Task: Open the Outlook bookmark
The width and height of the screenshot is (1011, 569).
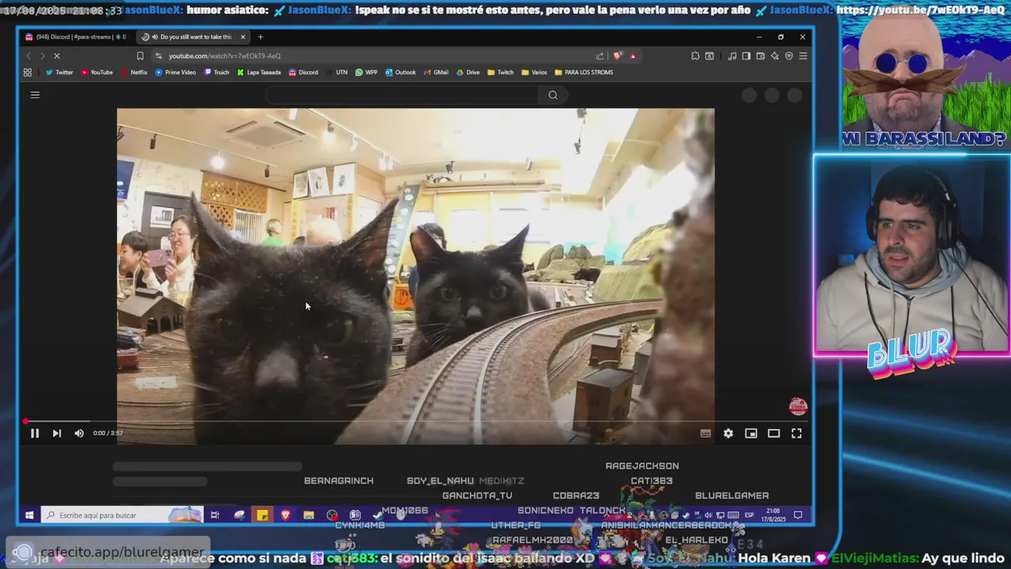Action: point(400,73)
